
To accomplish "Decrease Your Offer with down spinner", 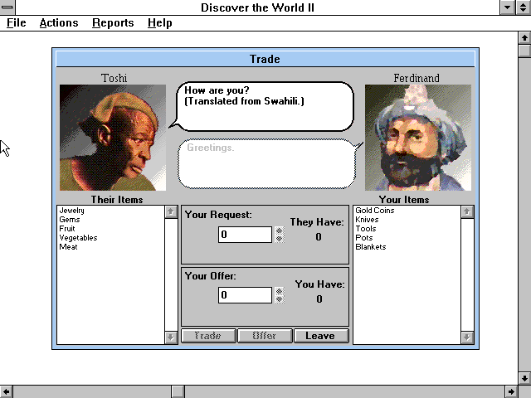I will [279, 299].
